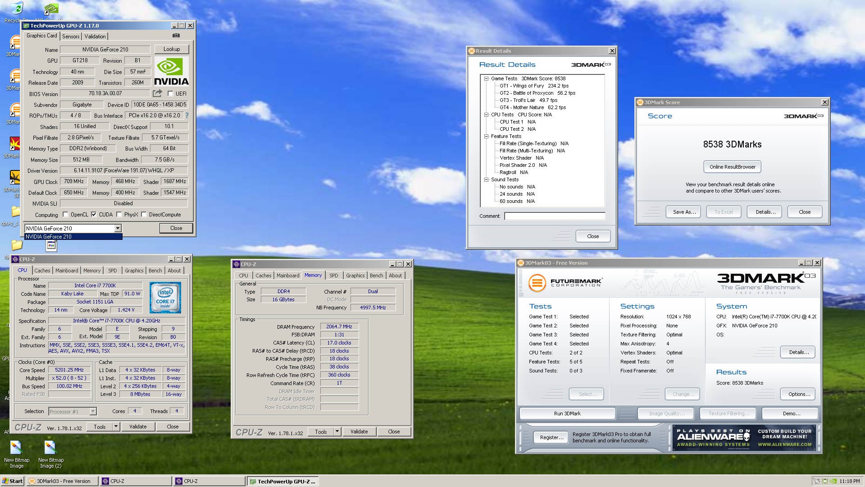Toggle the DirectCompute checkbox

144,215
